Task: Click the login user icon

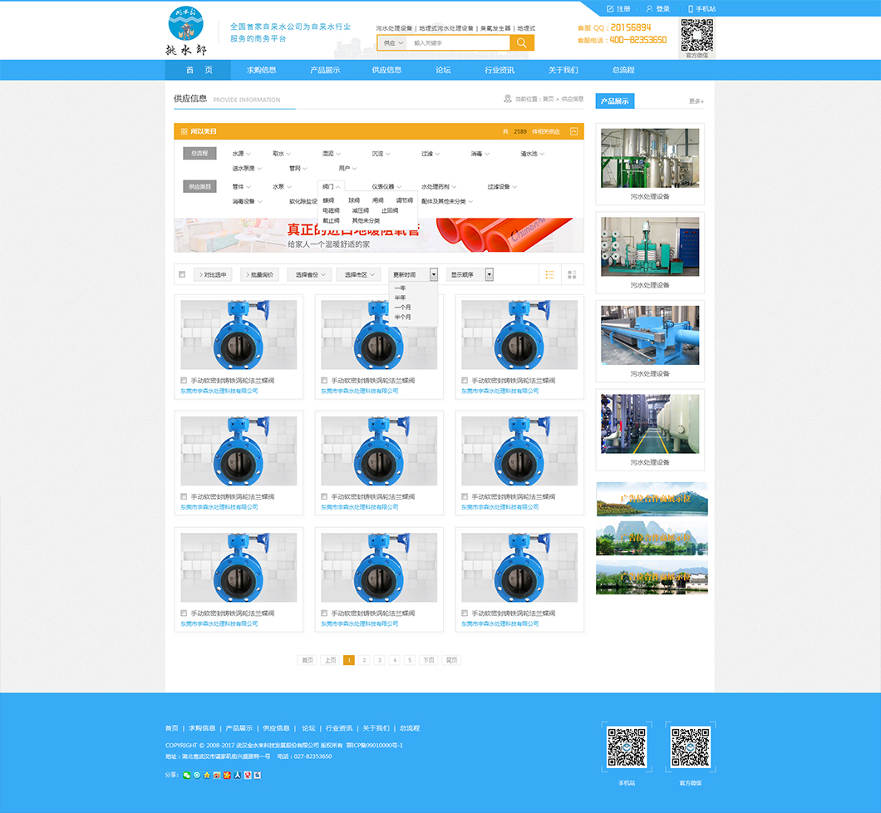Action: 649,9
